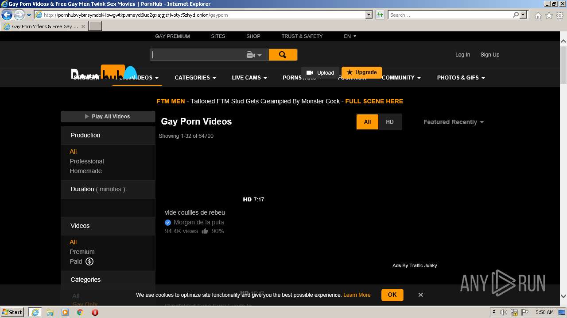Click the IE Search box field

coord(450,15)
